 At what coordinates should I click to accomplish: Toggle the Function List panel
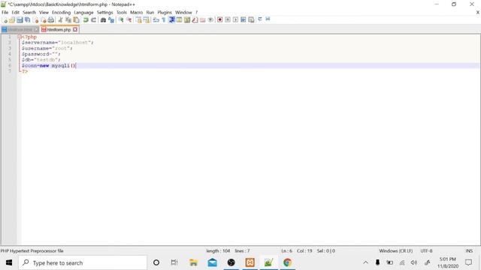[195, 20]
